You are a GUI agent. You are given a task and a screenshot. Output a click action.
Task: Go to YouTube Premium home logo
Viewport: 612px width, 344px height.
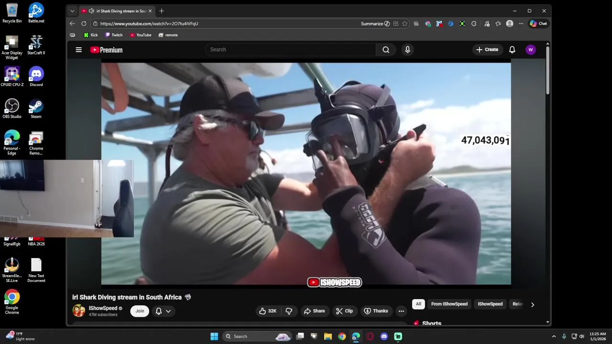[106, 50]
